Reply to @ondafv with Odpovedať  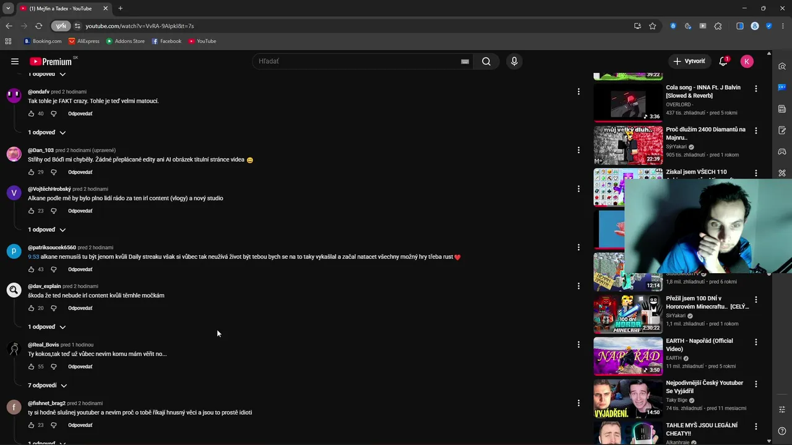(x=80, y=114)
